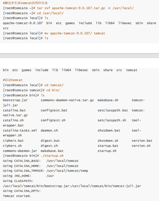
Task: Click the 'configtest.bat' file name
Action: point(54,110)
